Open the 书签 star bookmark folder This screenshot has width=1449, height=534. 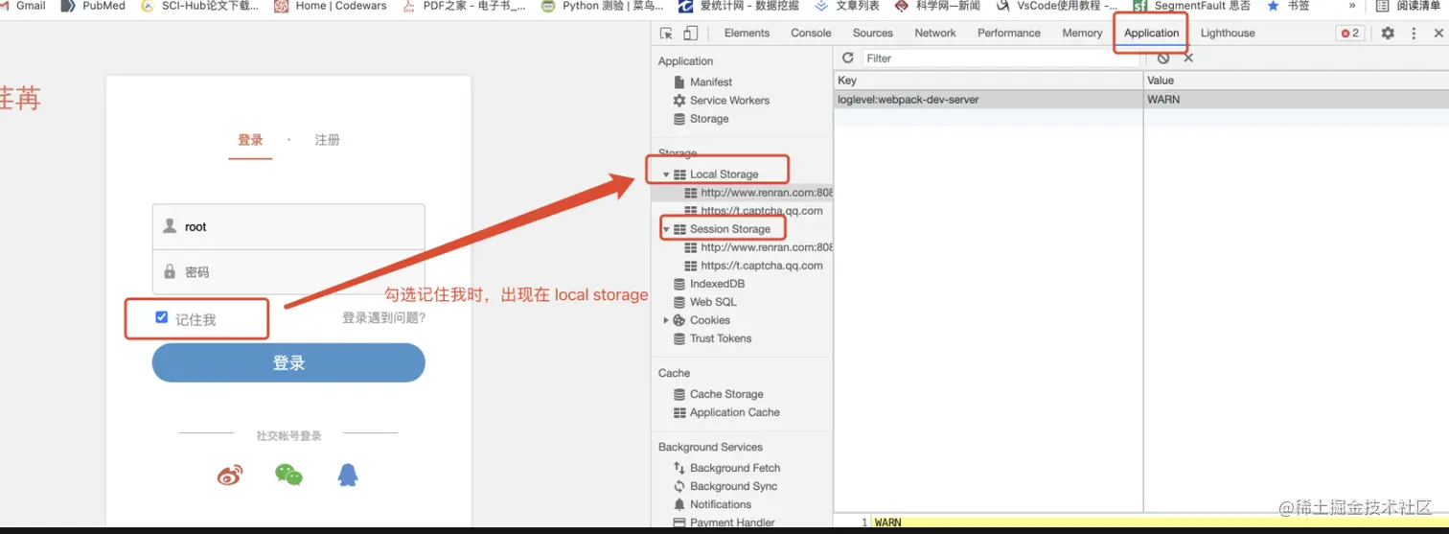coord(1288,6)
